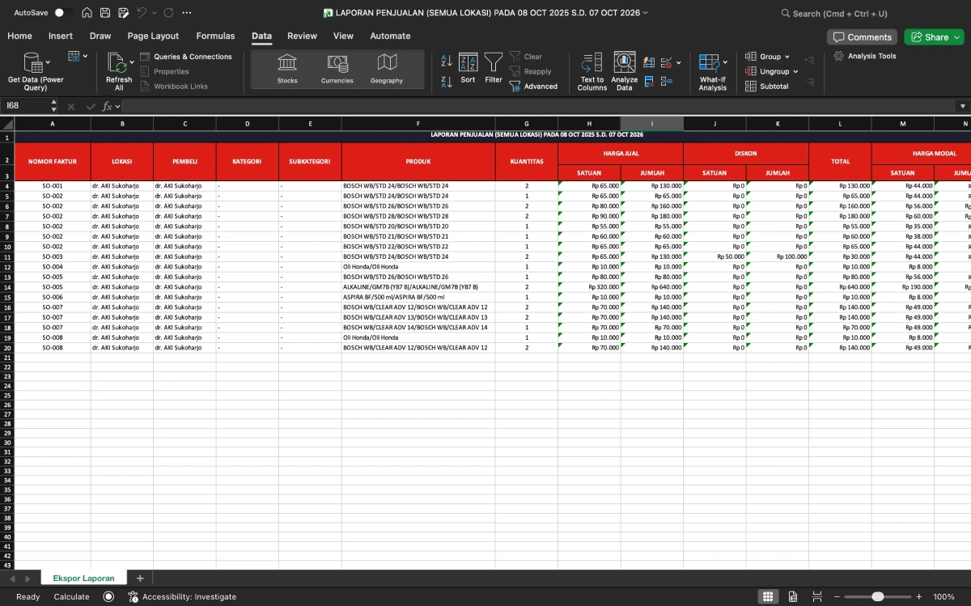Go to the Page Layout tab
Screen dimensions: 971x606
pos(153,36)
